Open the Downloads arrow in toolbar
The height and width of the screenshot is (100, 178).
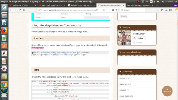tap(158, 10)
